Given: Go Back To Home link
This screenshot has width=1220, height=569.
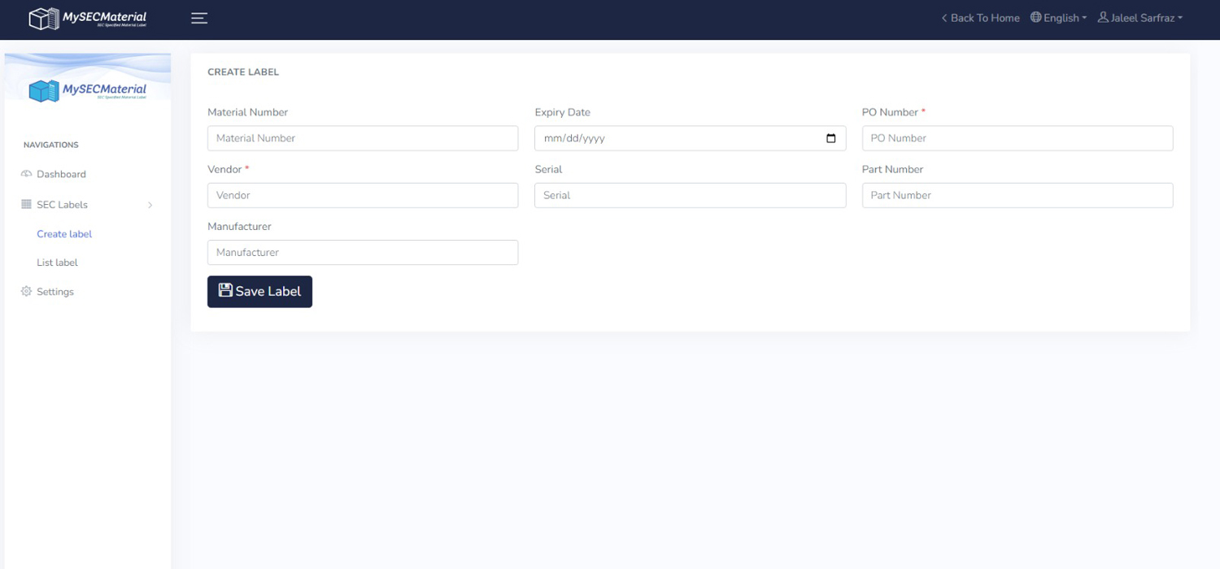Looking at the screenshot, I should [980, 18].
